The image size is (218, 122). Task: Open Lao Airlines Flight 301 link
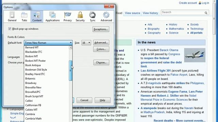[x=156, y=70]
